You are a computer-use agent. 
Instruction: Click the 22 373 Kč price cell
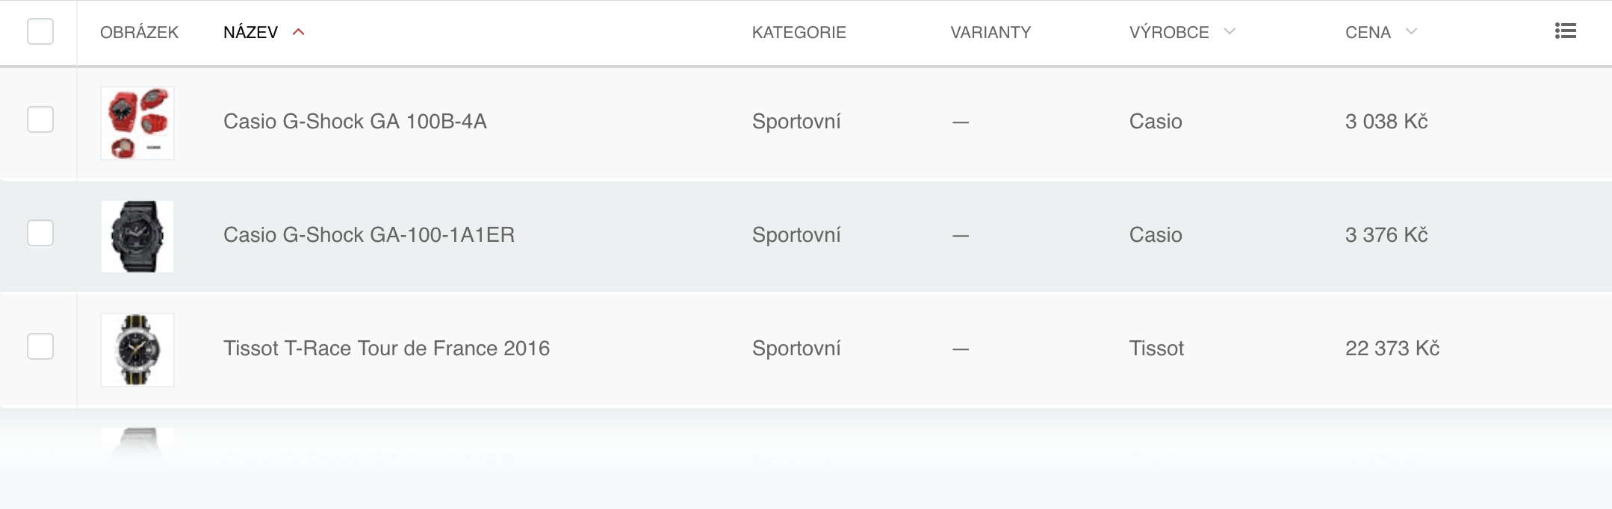click(x=1392, y=348)
